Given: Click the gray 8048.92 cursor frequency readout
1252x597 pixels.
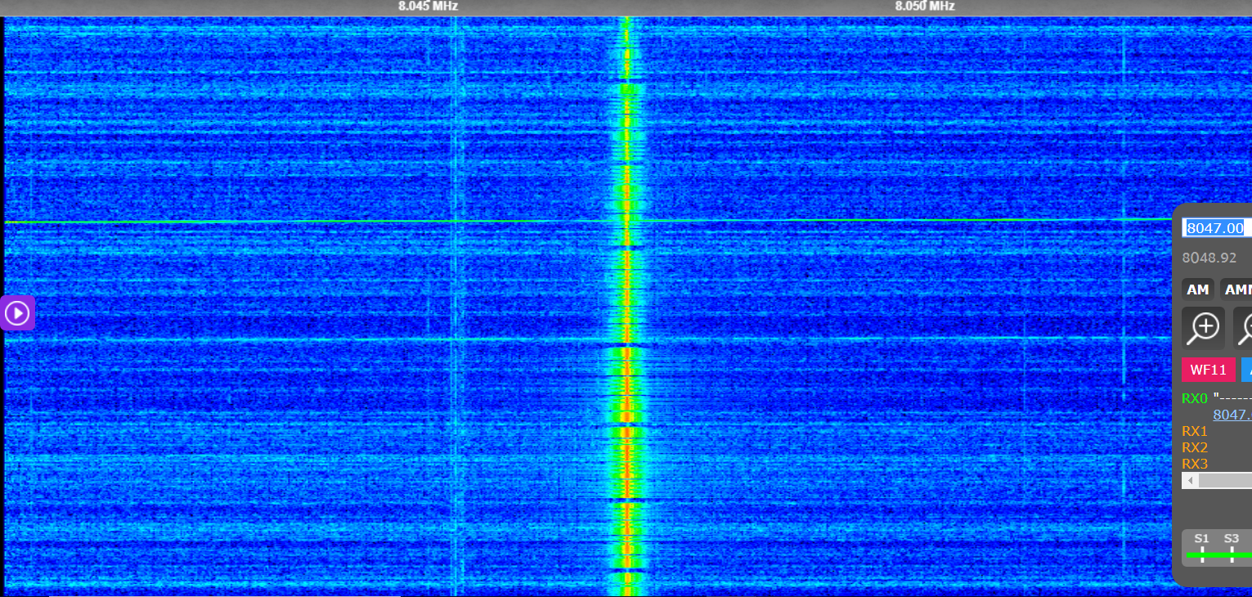Looking at the screenshot, I should click(x=1209, y=258).
